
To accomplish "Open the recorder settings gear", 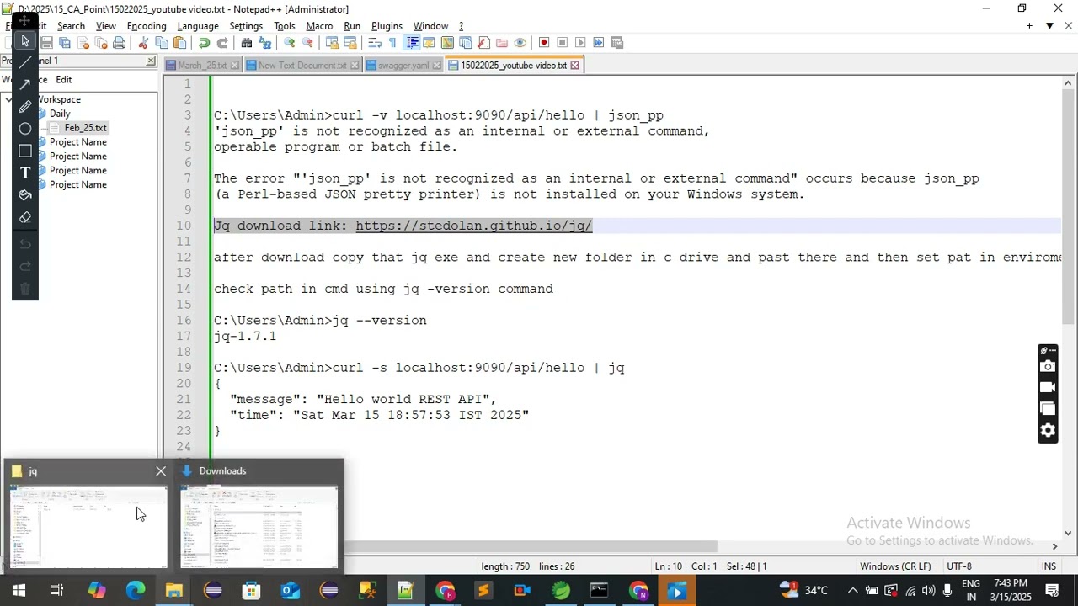I will click(1048, 430).
